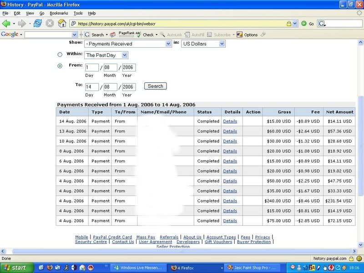The width and height of the screenshot is (364, 273).
Task: Open Details link for 14 Aug. 2006 payment
Action: click(x=230, y=121)
